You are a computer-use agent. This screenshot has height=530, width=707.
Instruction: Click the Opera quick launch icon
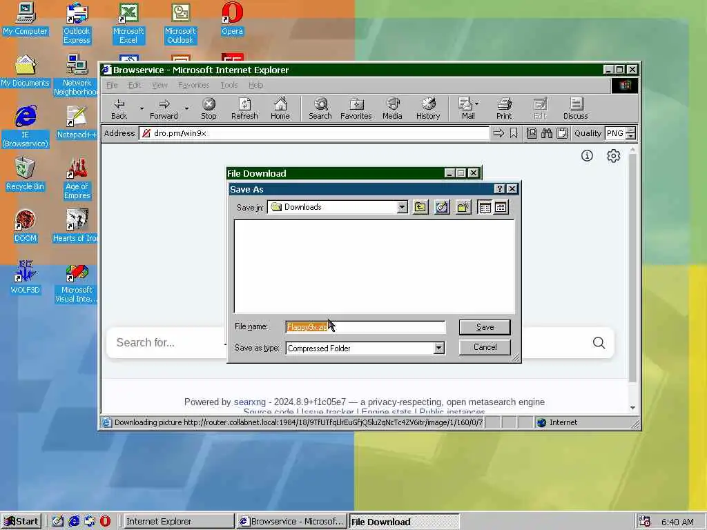(105, 522)
